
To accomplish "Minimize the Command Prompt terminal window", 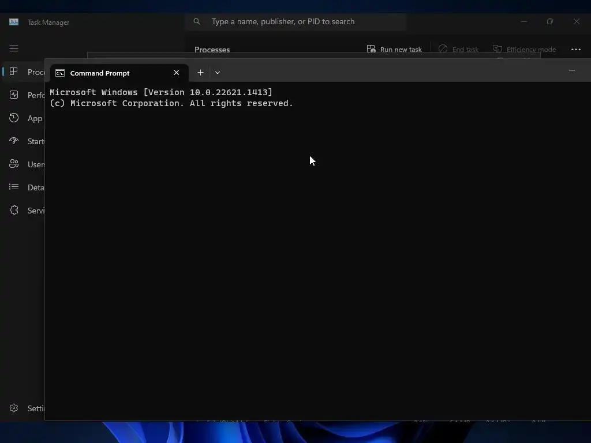I will [x=572, y=70].
